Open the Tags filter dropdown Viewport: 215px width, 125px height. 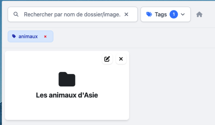point(165,14)
